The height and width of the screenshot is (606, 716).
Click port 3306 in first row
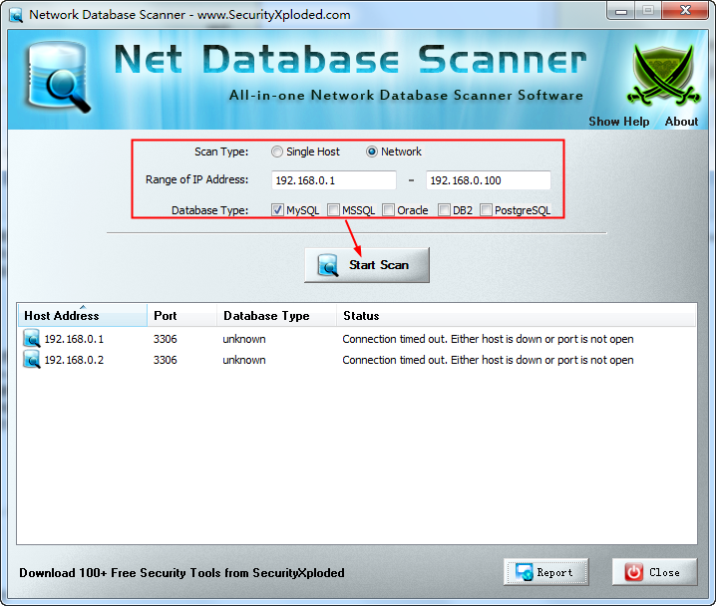pyautogui.click(x=166, y=339)
